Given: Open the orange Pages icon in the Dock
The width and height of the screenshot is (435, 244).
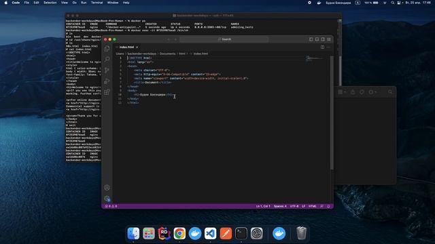Looking at the screenshot, I should click(226, 233).
